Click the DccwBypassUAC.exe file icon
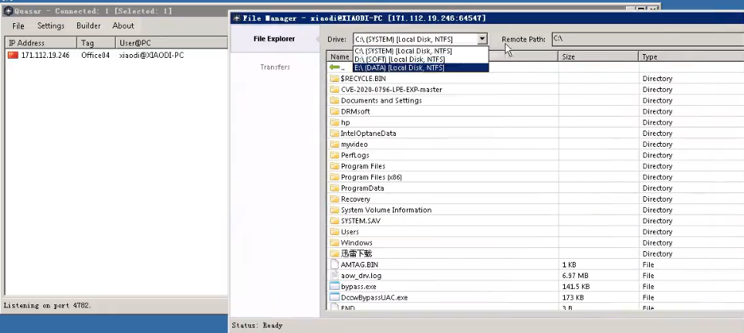744x333 pixels. tap(334, 297)
